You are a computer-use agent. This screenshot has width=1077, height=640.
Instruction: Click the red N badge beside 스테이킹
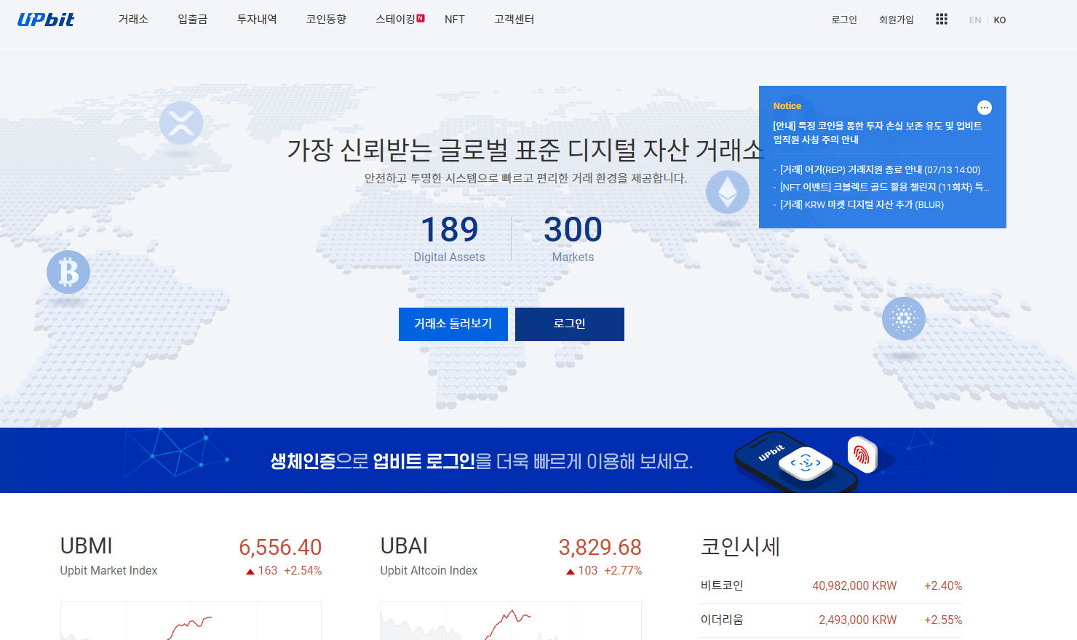[421, 18]
